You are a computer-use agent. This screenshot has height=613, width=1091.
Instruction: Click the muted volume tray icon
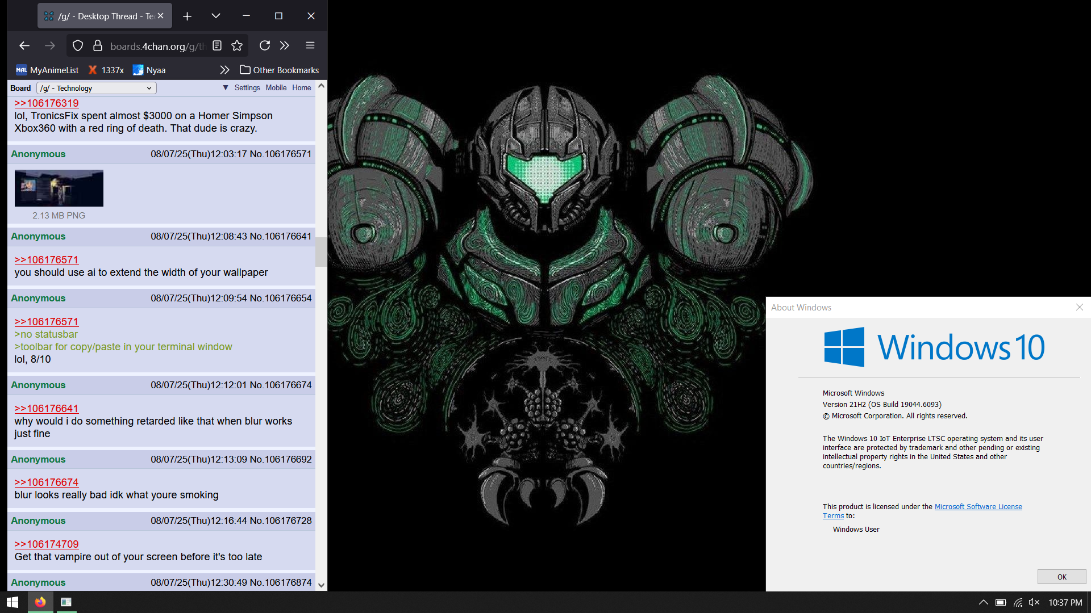[x=1034, y=602]
